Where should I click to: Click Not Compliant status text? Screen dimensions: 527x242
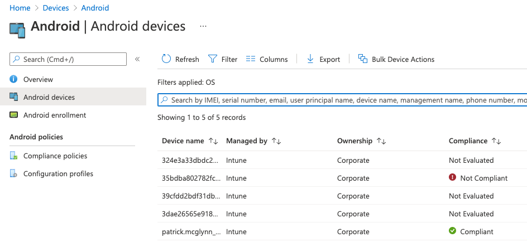(x=484, y=178)
